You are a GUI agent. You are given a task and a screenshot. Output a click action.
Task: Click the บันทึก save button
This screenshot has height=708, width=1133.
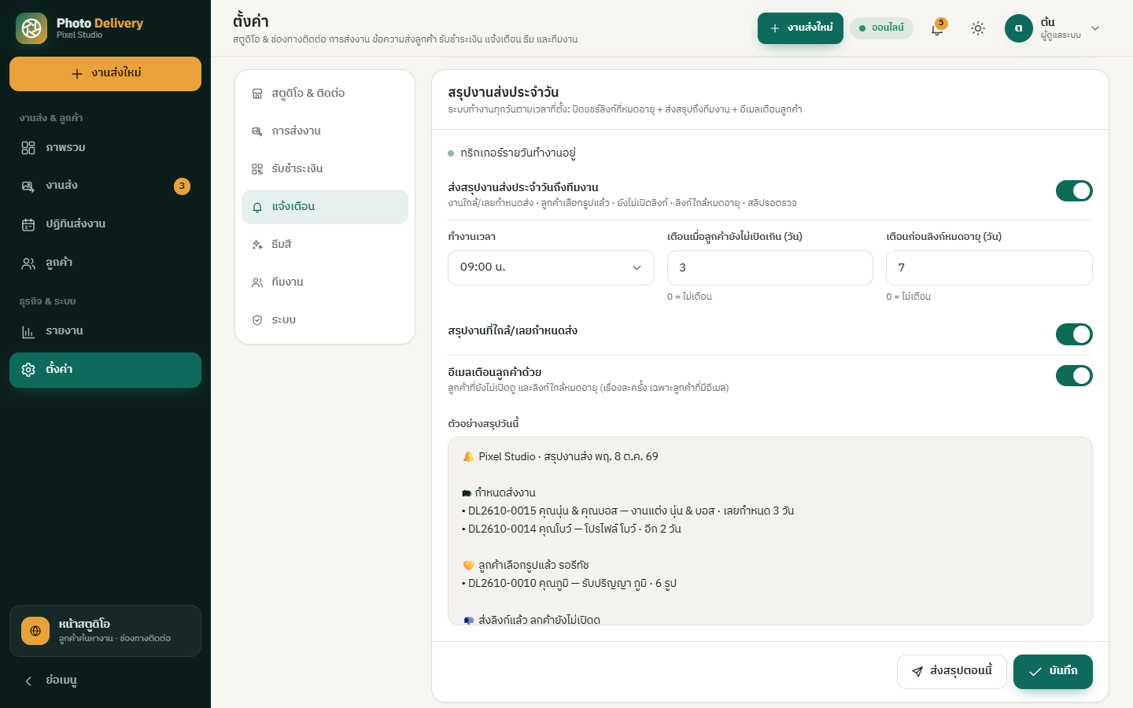pos(1053,671)
